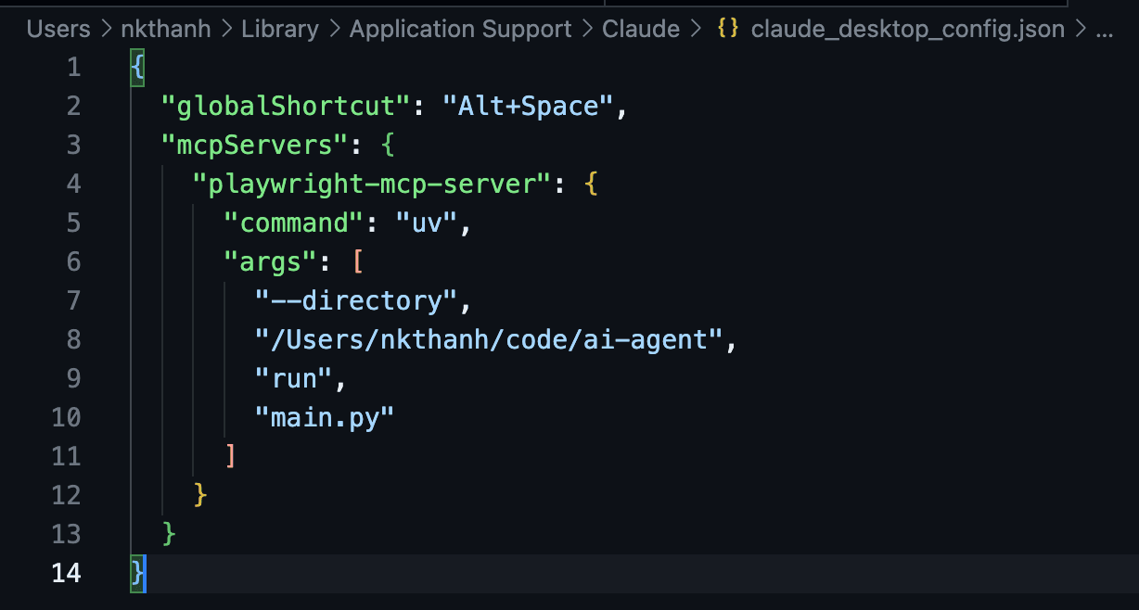Click line number 1 in gutter
The width and height of the screenshot is (1139, 610).
pyautogui.click(x=73, y=68)
